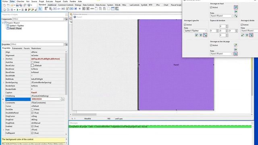Open the Color property value dropdown

pos(60,99)
